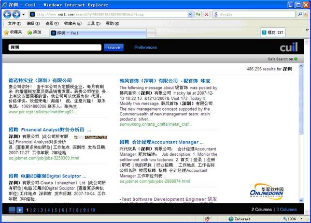Click the Cuil search query input
The image size is (311, 223).
coord(55,47)
